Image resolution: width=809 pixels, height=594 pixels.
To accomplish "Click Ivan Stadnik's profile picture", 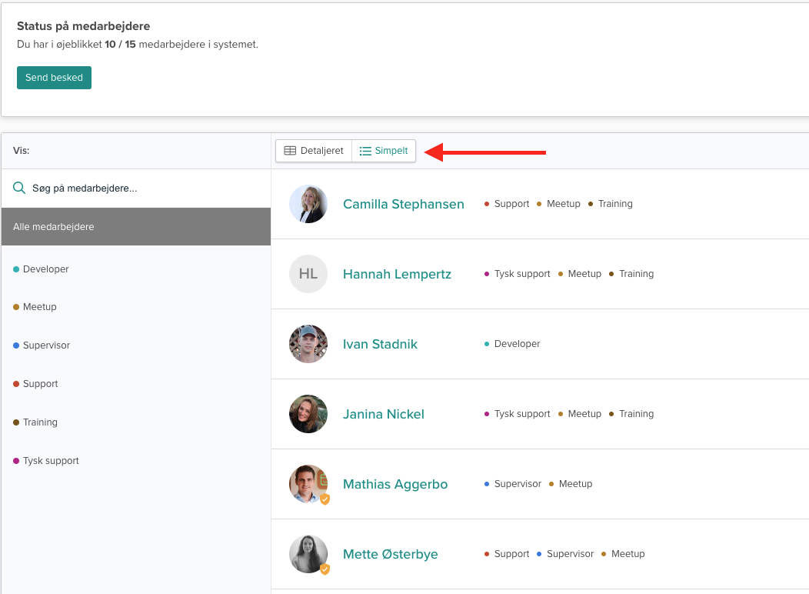I will [x=308, y=344].
